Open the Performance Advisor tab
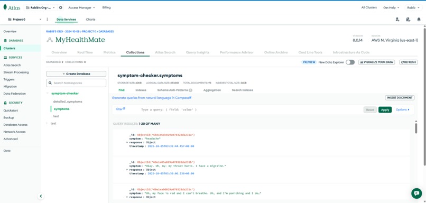Screen dimensions: 426x203 pyautogui.click(x=237, y=52)
